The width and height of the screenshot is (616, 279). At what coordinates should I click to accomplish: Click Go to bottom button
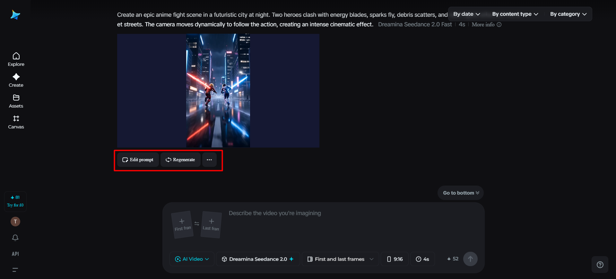click(x=461, y=193)
